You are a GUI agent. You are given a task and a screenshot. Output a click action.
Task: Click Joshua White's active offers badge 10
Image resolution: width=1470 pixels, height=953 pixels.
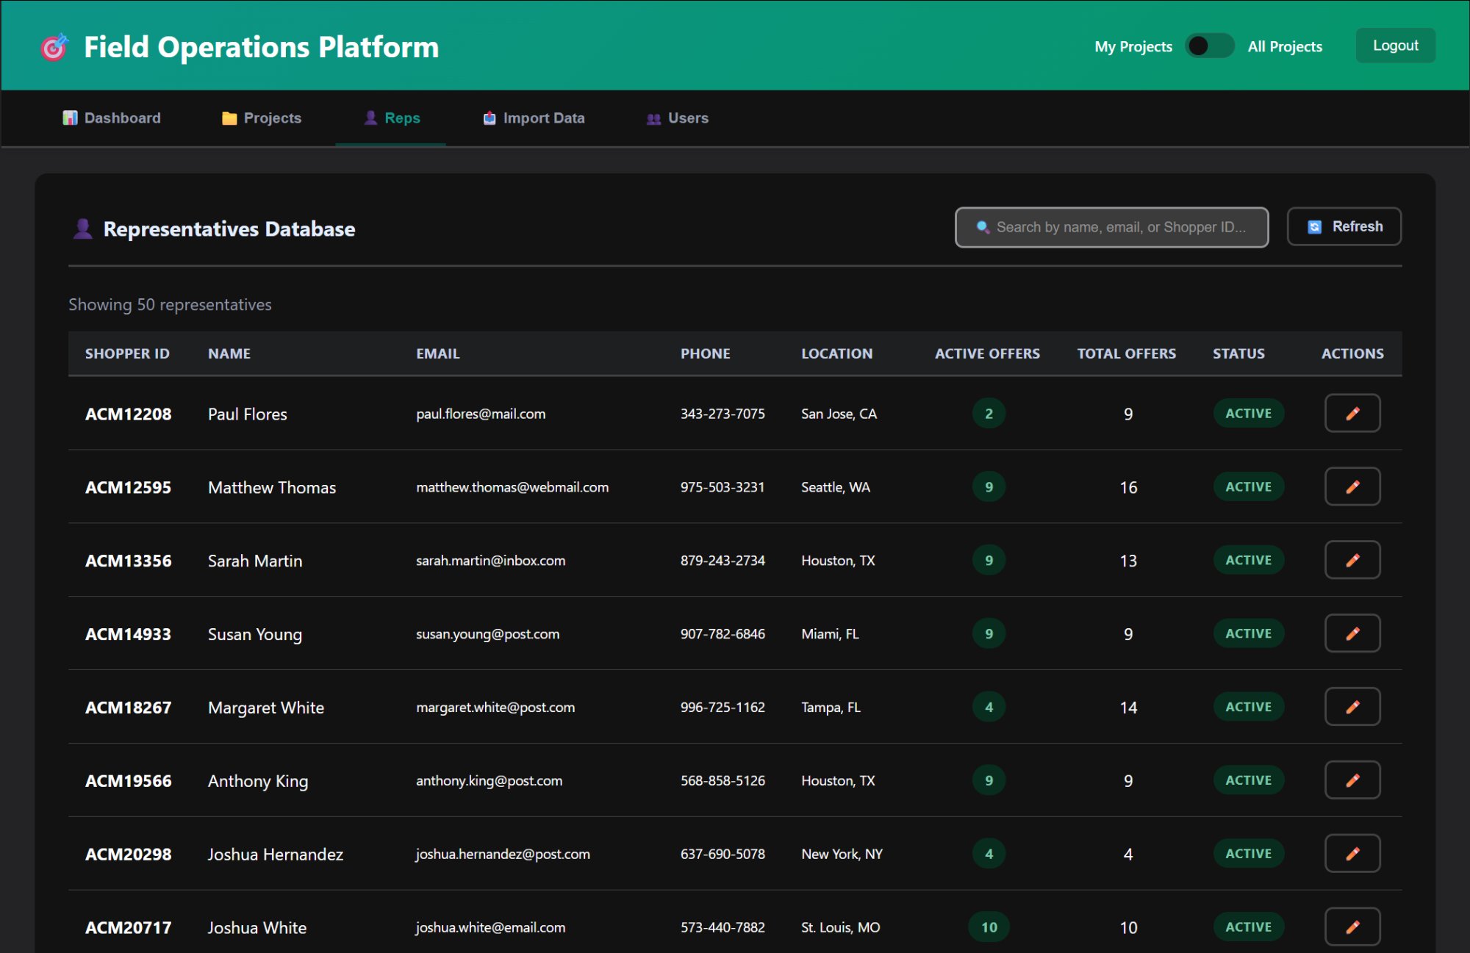989,927
